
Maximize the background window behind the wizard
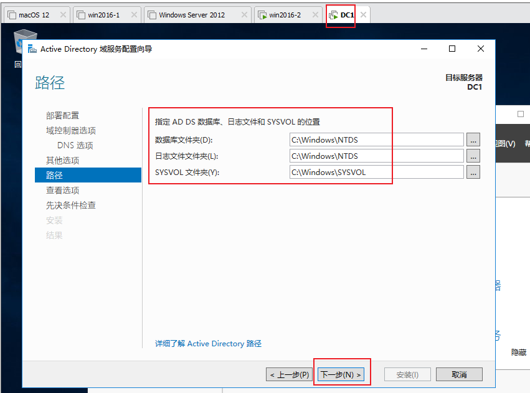coord(521,114)
